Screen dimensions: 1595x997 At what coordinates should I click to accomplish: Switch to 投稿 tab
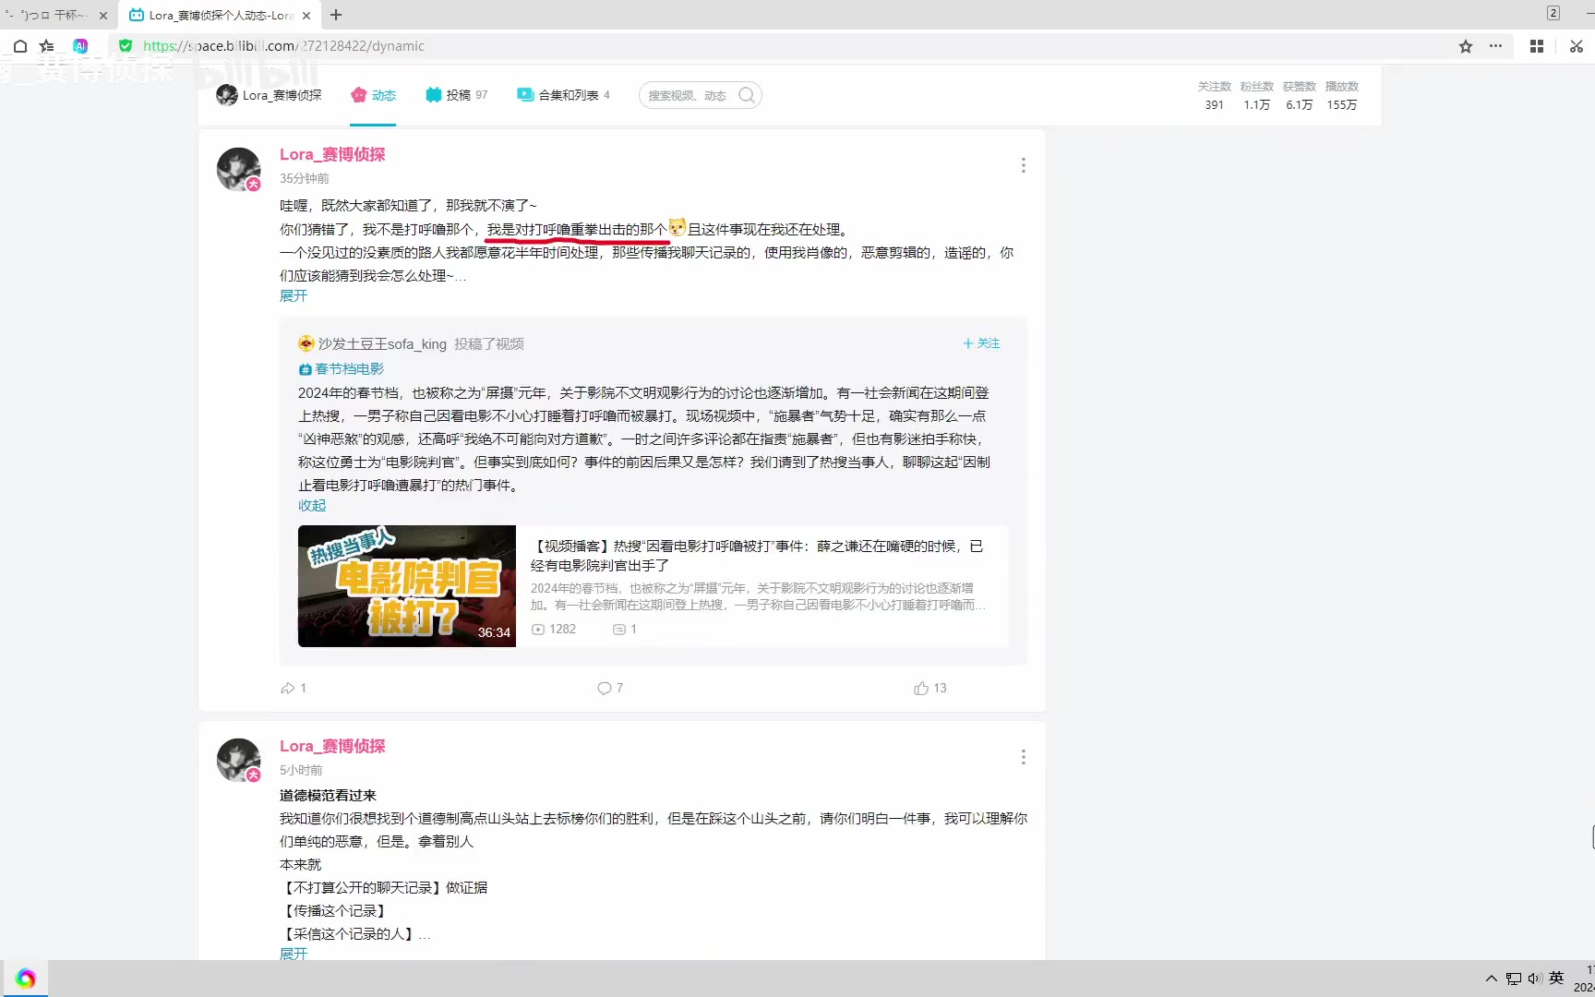[x=457, y=95]
